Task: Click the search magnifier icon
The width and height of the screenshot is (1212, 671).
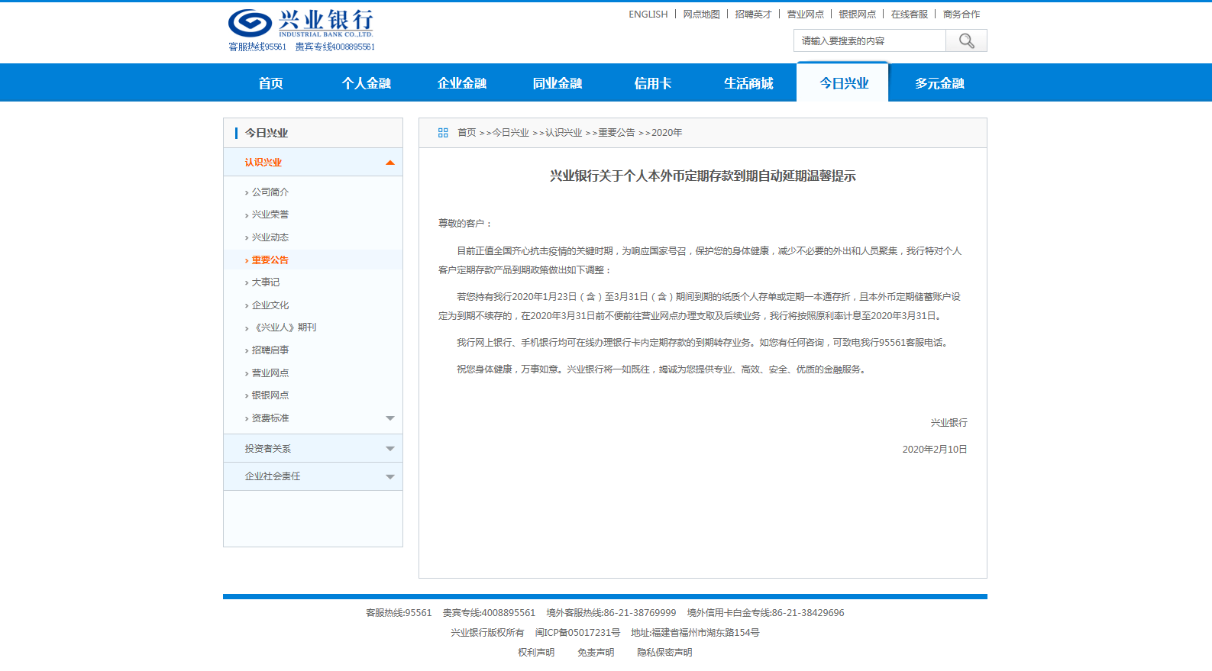Action: click(x=966, y=40)
